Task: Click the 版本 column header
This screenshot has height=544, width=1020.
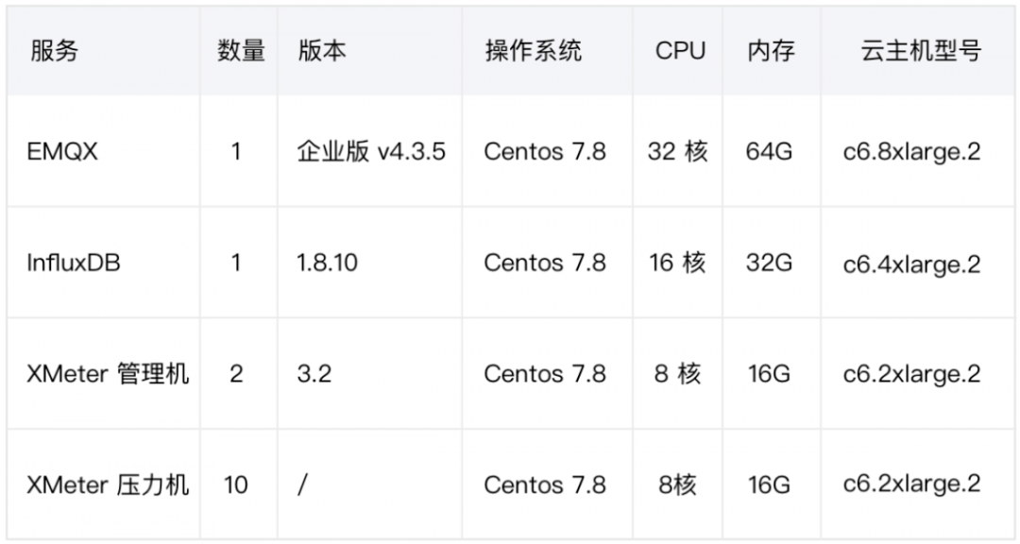Action: coord(321,51)
